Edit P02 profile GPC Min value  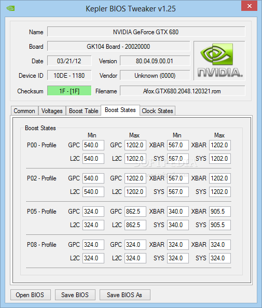tap(93, 178)
